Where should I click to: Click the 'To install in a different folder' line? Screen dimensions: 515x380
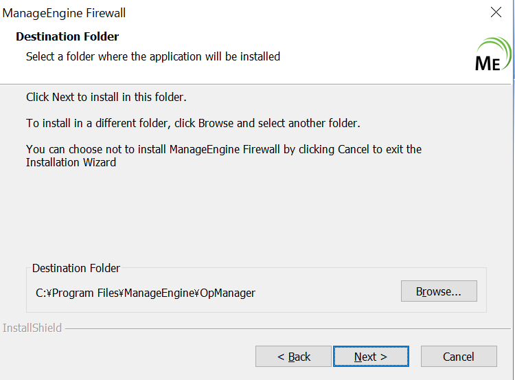coord(193,124)
